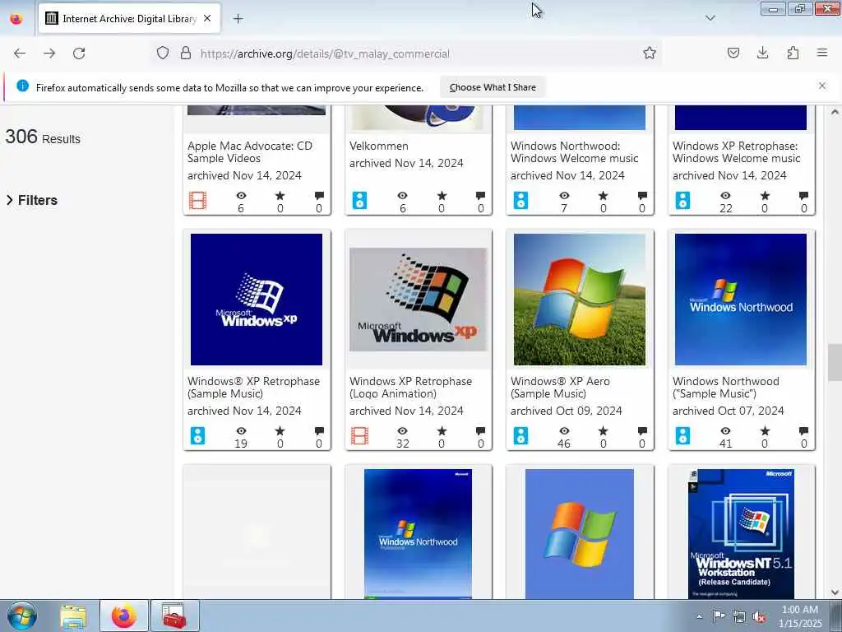Click audio icon on XP Aero card

[x=520, y=436]
